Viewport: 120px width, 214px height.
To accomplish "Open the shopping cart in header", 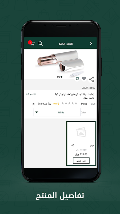I will [x=33, y=44].
